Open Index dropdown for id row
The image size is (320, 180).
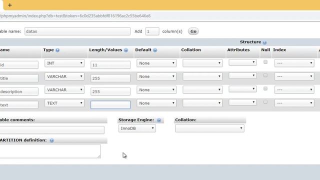[x=294, y=63]
